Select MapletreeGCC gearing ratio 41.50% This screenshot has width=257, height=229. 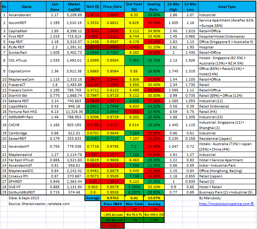[x=154, y=171]
